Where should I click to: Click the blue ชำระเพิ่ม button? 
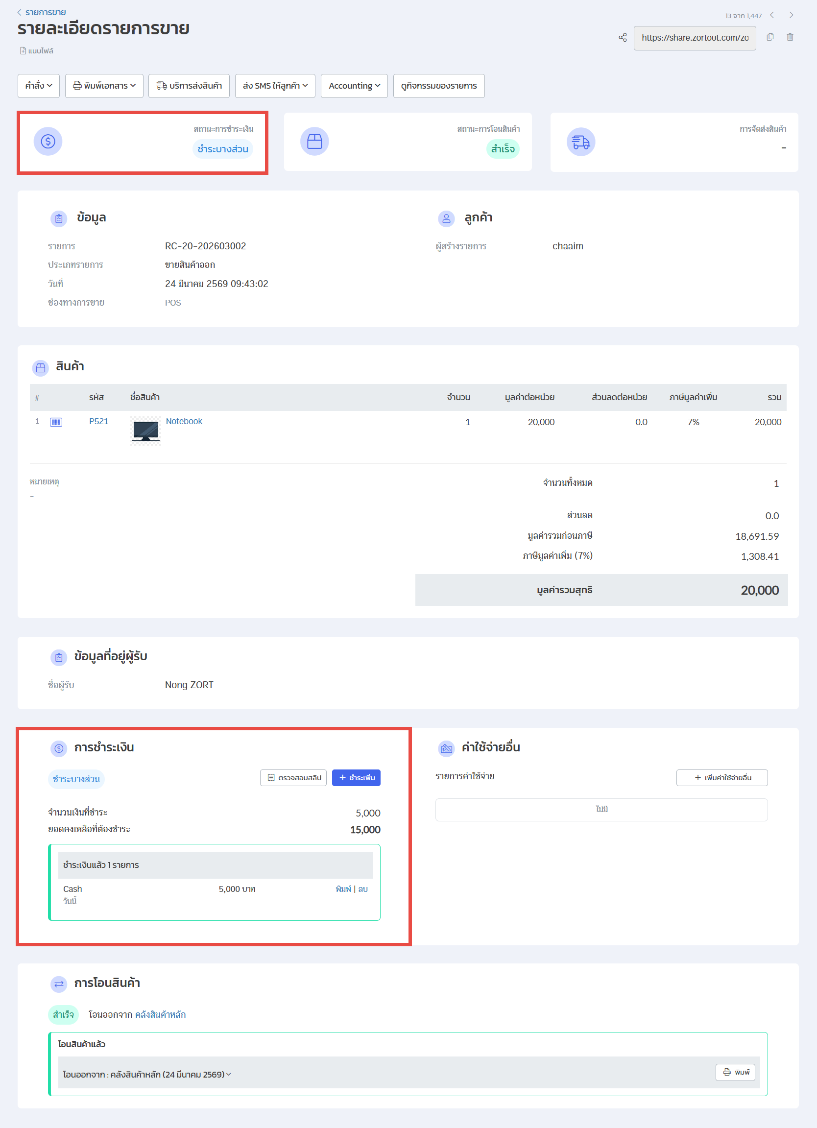(x=356, y=778)
